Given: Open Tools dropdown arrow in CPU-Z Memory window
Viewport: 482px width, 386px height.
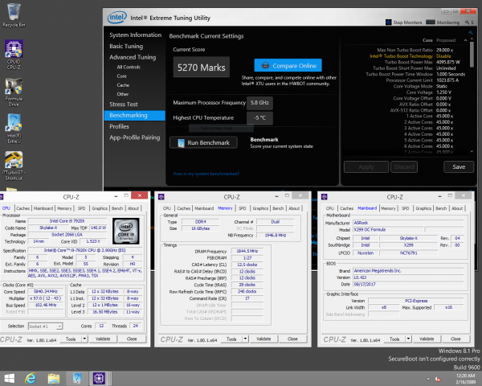Looking at the screenshot, I should [245, 339].
